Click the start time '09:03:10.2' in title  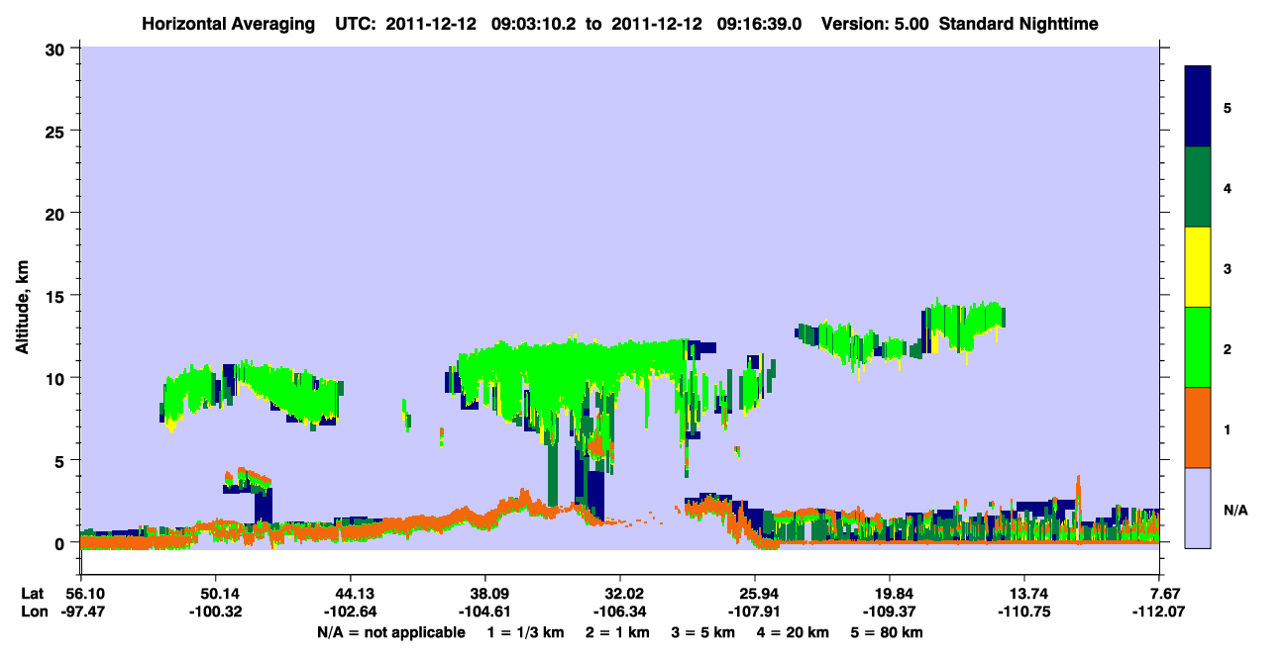534,24
